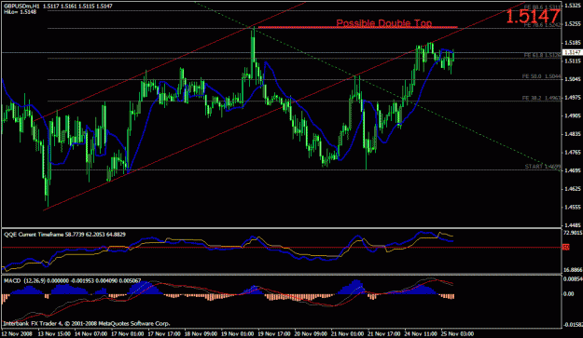The width and height of the screenshot is (583, 338).
Task: Click the large red 1.5147 price display
Action: (x=533, y=17)
